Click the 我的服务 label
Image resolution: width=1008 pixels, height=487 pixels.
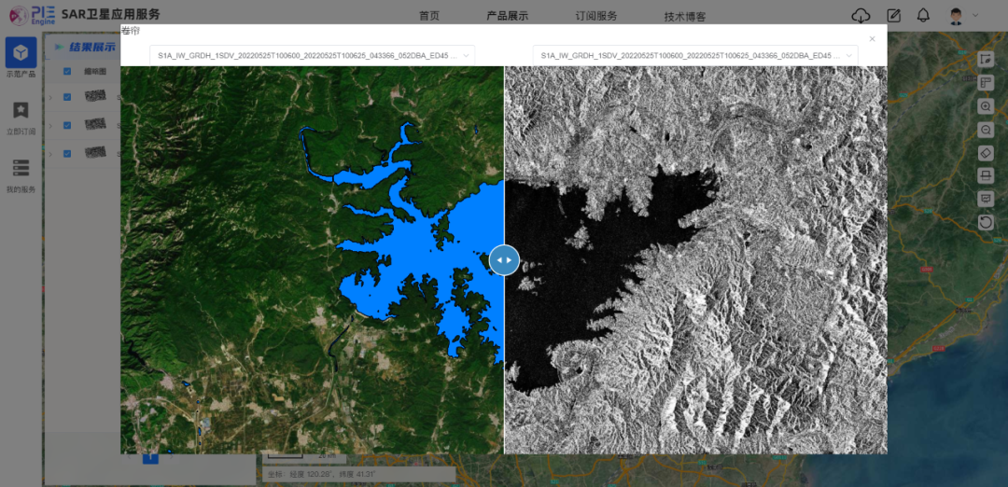pos(21,189)
